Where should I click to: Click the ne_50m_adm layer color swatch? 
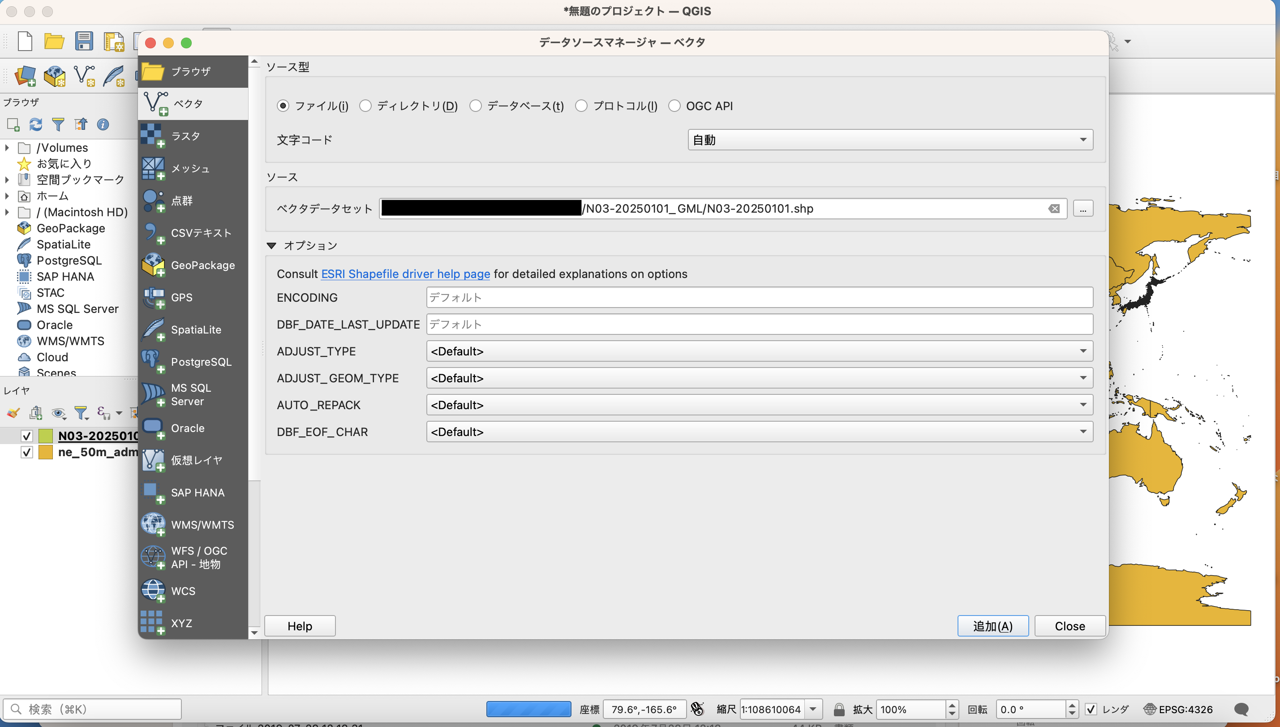click(45, 453)
